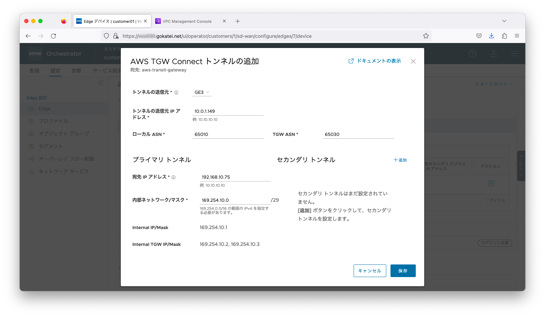Open the help question mark icon

coord(473,54)
